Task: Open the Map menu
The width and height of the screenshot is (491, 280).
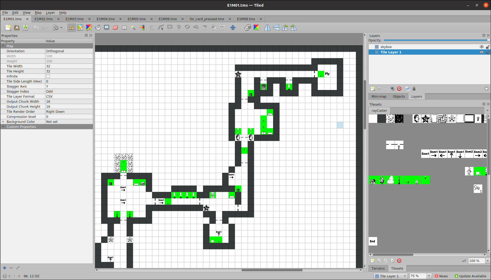Action: point(38,12)
